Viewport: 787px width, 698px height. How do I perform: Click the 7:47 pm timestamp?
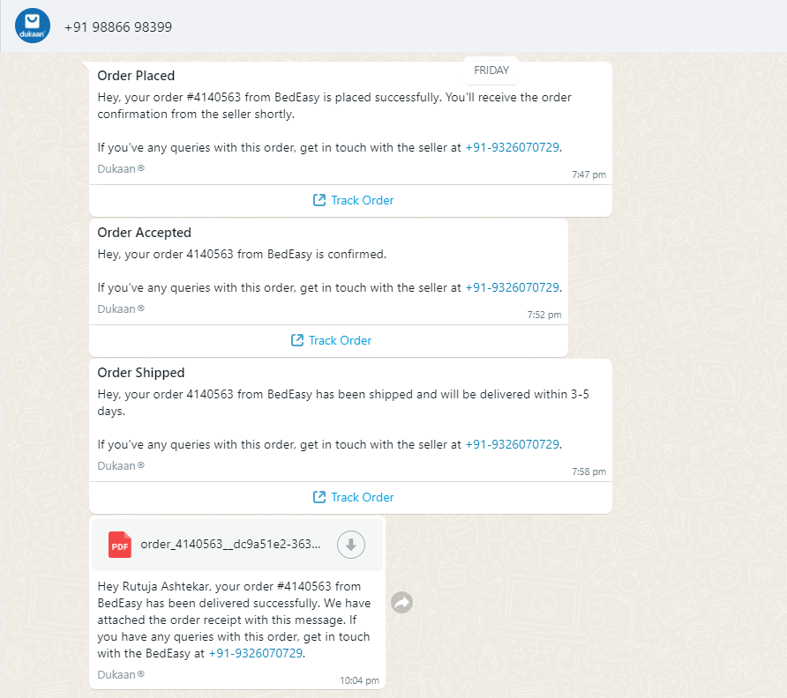click(x=588, y=174)
